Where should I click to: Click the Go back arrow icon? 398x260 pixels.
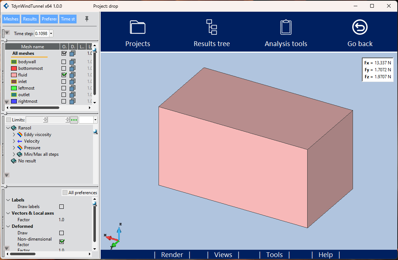coord(360,27)
